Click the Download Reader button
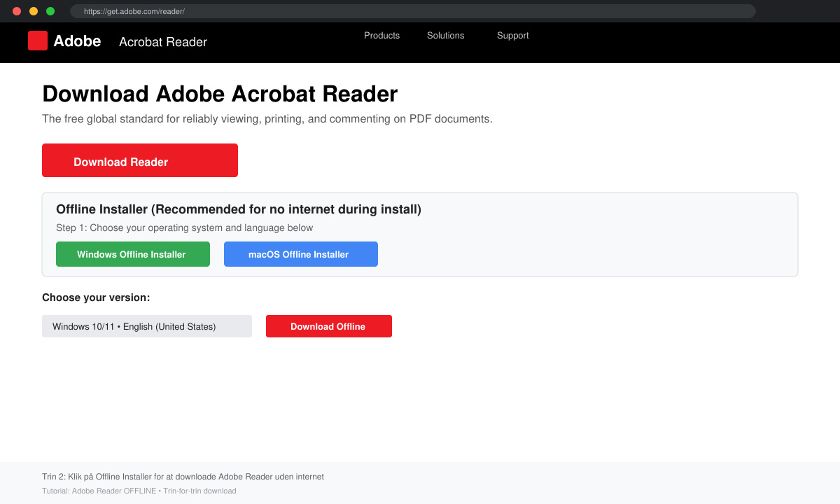Viewport: 840px width, 504px height. click(140, 160)
